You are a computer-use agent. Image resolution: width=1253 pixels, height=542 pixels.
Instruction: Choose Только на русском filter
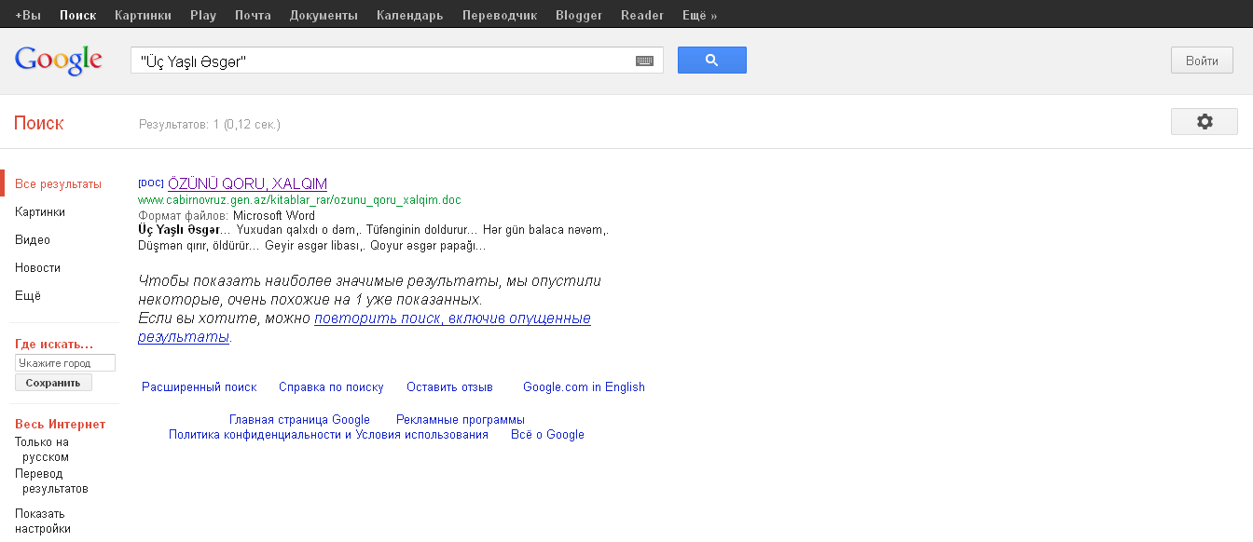pyautogui.click(x=42, y=450)
